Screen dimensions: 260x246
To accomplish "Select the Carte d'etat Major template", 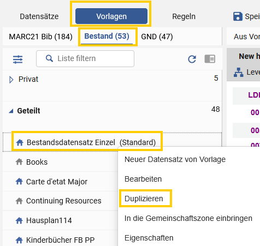I will click(x=57, y=182).
